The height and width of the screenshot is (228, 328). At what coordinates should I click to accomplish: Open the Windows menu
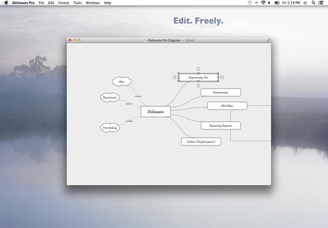click(93, 3)
